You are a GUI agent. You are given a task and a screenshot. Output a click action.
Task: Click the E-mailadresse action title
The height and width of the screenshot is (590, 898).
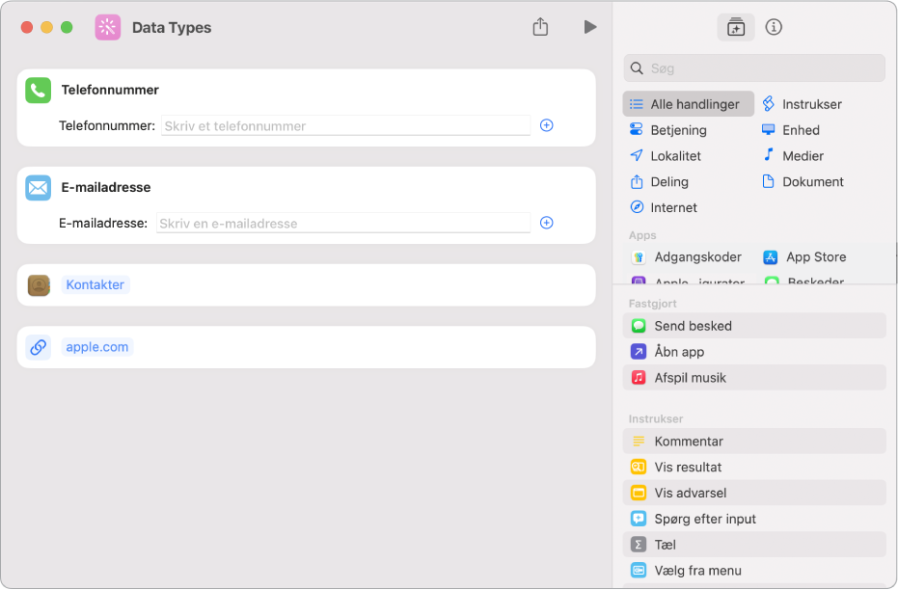[x=106, y=187]
